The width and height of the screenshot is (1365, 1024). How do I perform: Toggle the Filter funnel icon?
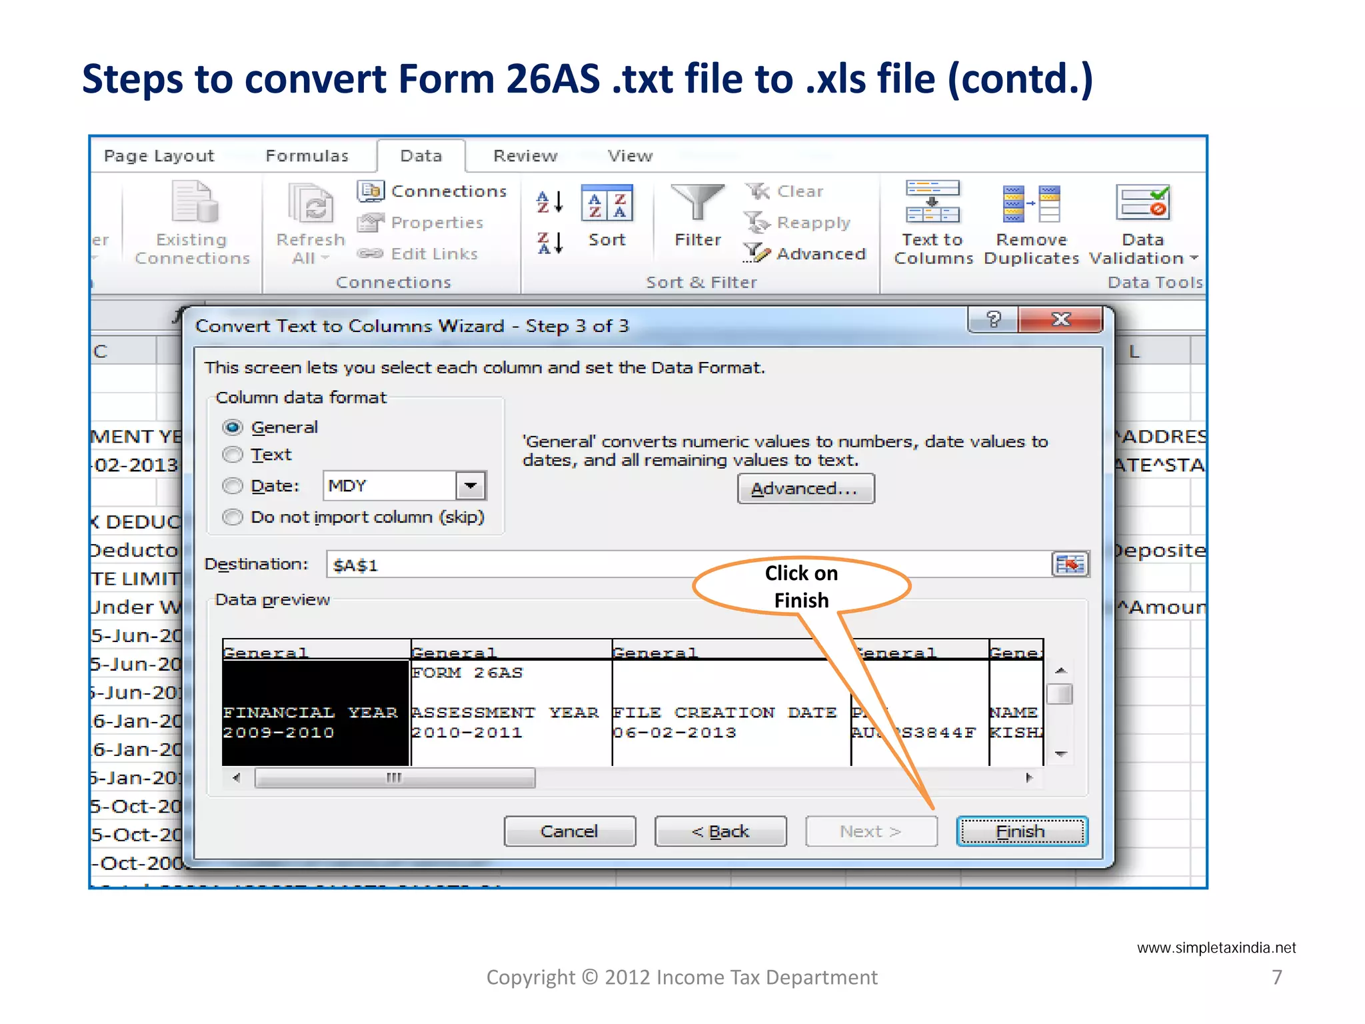click(697, 202)
